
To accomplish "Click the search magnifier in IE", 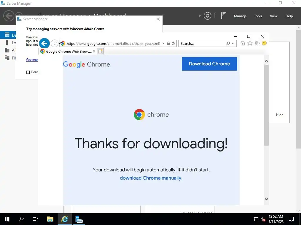I will point(228,43).
